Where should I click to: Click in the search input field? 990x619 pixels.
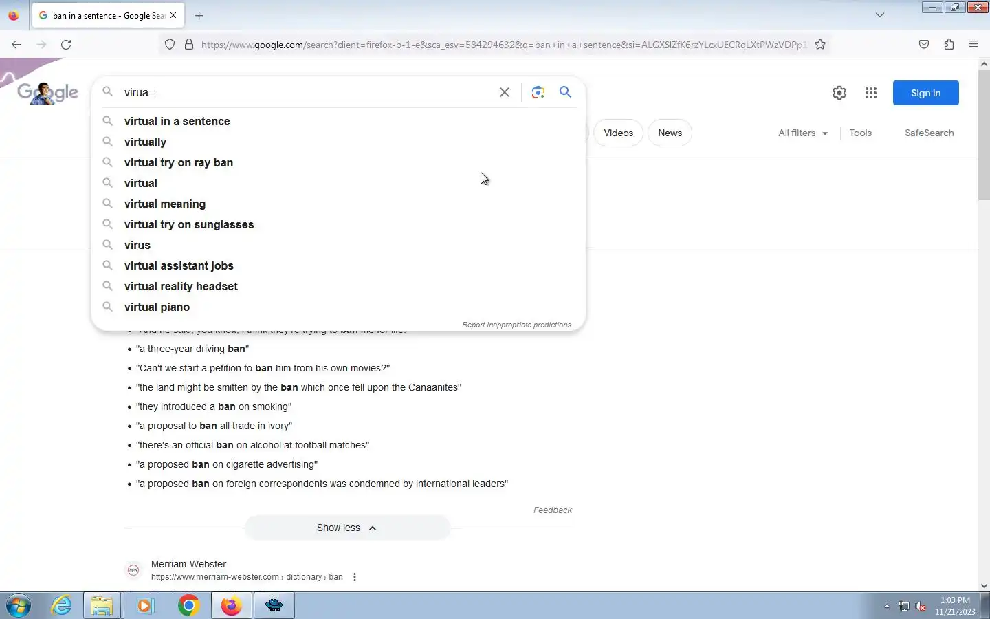(306, 92)
